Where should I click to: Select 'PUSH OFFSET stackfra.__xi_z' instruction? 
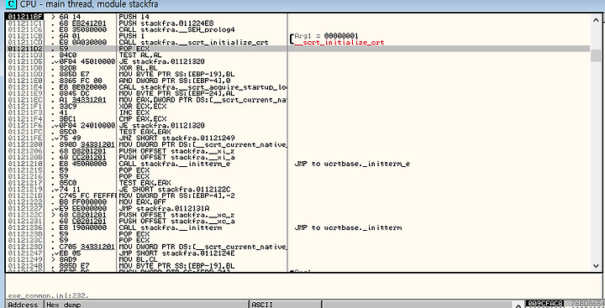(177, 151)
